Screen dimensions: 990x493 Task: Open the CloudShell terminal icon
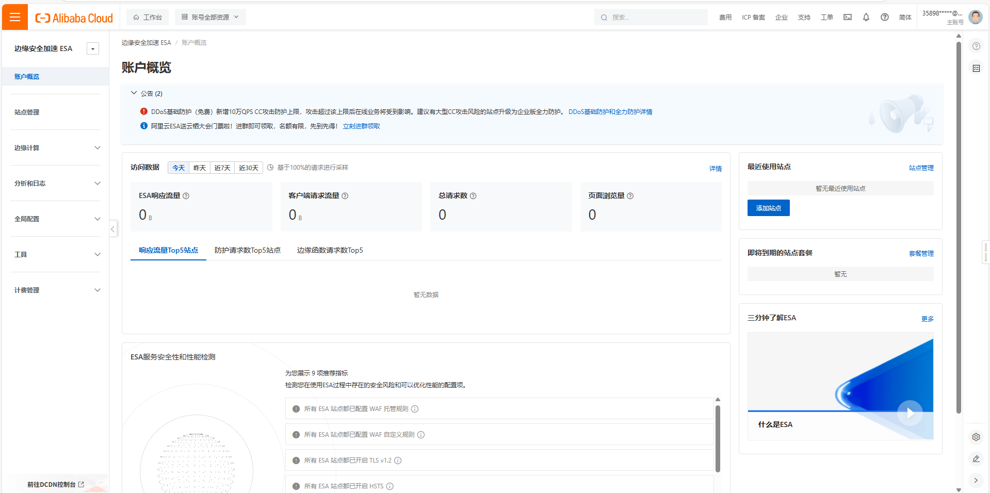pos(847,17)
